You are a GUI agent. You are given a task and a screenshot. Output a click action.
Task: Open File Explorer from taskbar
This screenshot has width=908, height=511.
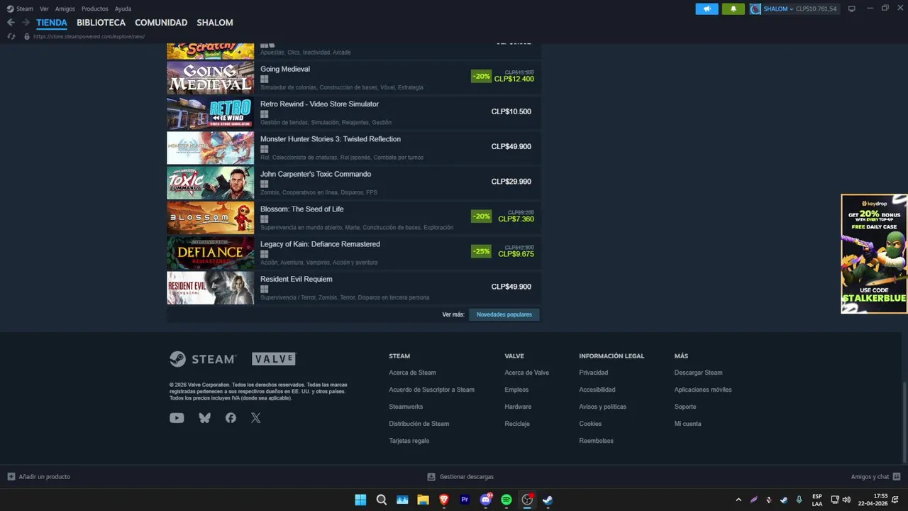423,500
